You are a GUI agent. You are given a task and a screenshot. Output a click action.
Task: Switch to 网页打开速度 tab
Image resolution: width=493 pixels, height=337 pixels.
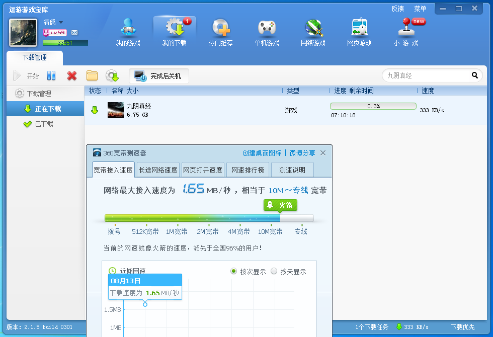(203, 170)
